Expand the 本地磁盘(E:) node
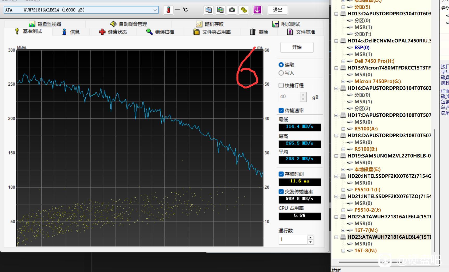This screenshot has width=449, height=272. point(343,169)
